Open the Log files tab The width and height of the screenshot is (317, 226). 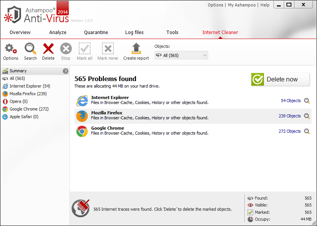tap(134, 33)
